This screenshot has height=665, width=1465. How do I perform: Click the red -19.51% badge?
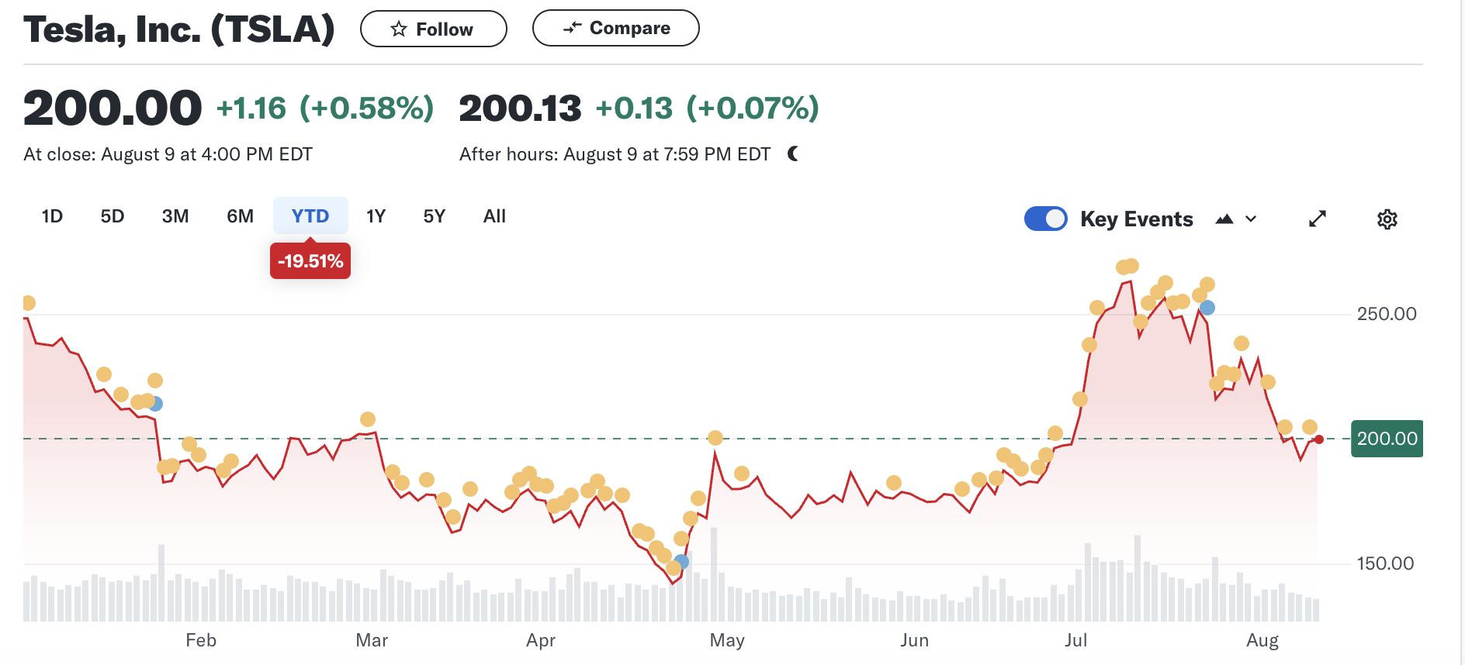point(310,261)
